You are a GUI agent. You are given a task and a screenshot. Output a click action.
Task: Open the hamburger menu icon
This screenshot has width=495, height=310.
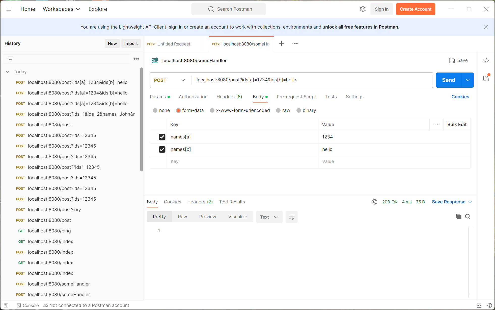[9, 9]
